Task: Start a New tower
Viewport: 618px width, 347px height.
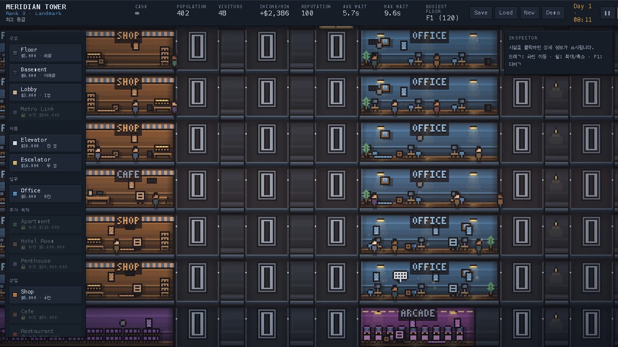Action: [x=529, y=13]
